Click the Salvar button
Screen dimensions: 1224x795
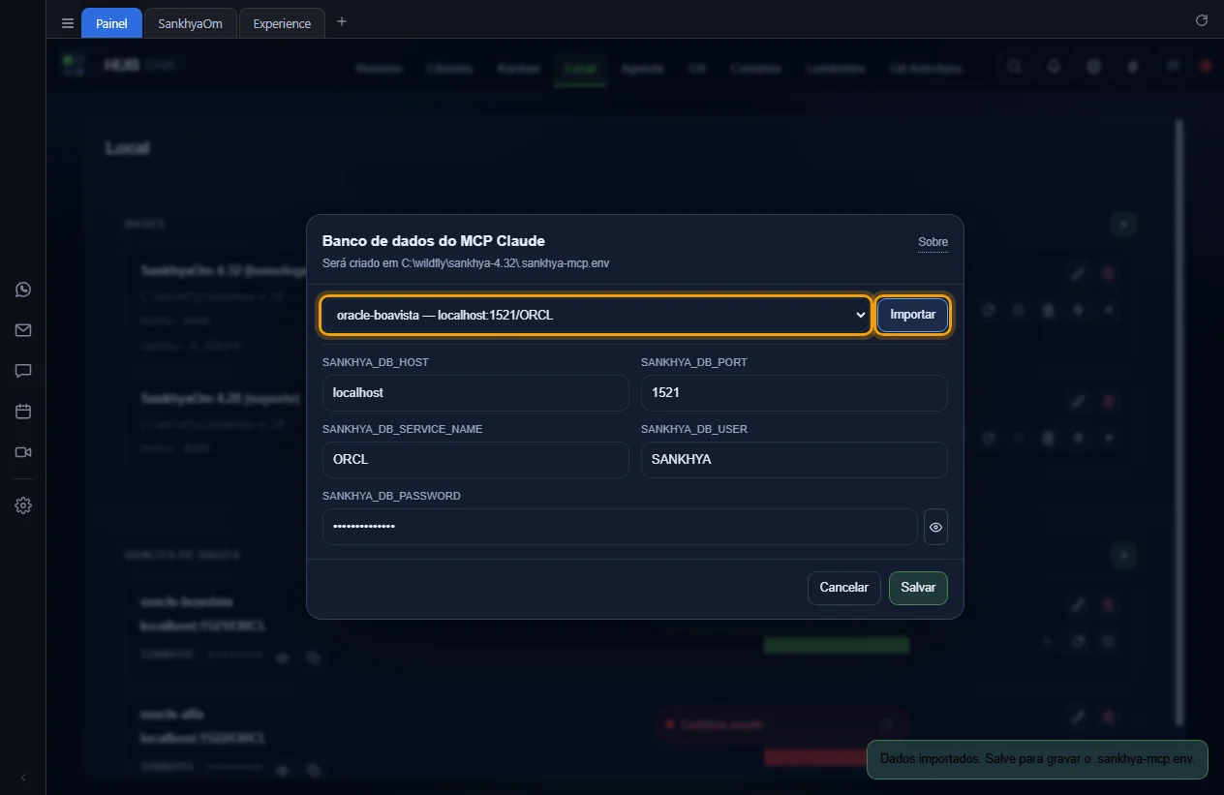click(x=918, y=588)
